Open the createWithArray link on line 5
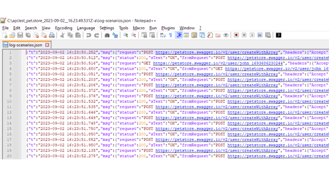 point(217,74)
